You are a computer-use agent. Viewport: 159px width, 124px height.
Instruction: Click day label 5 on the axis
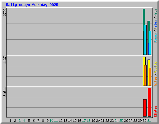pyautogui.click(x=29, y=121)
